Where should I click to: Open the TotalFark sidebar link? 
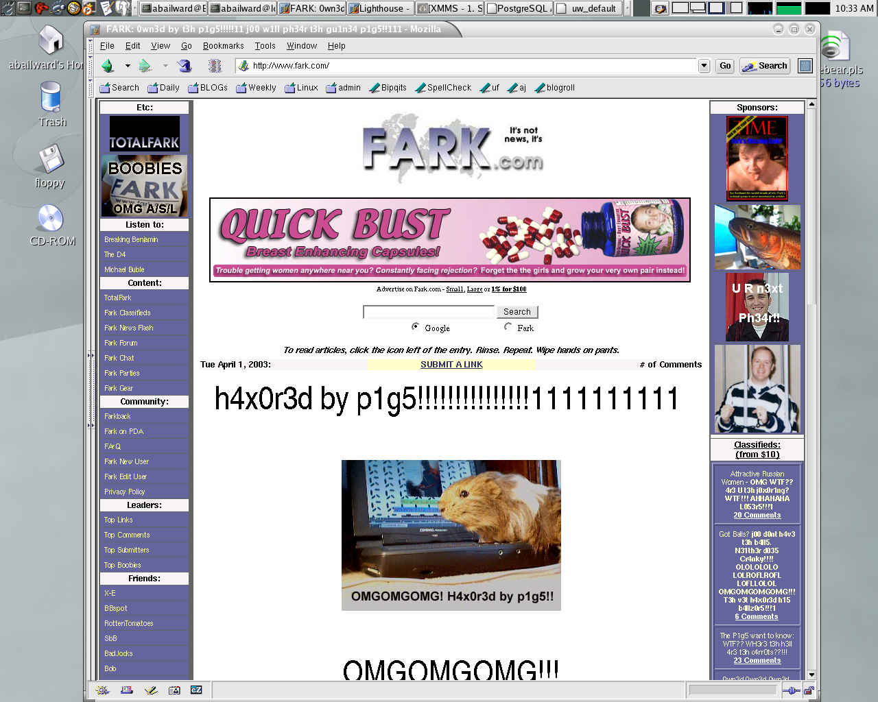point(118,298)
